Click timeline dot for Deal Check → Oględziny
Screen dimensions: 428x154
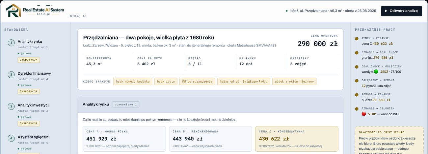(357, 67)
